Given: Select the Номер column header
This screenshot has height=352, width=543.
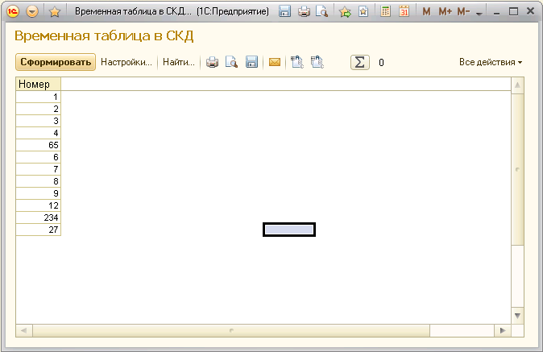Looking at the screenshot, I should pos(39,84).
